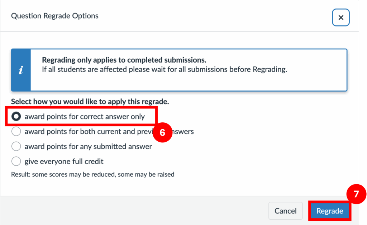Close the Question Regrade Options dialog
Image resolution: width=367 pixels, height=225 pixels.
click(340, 18)
